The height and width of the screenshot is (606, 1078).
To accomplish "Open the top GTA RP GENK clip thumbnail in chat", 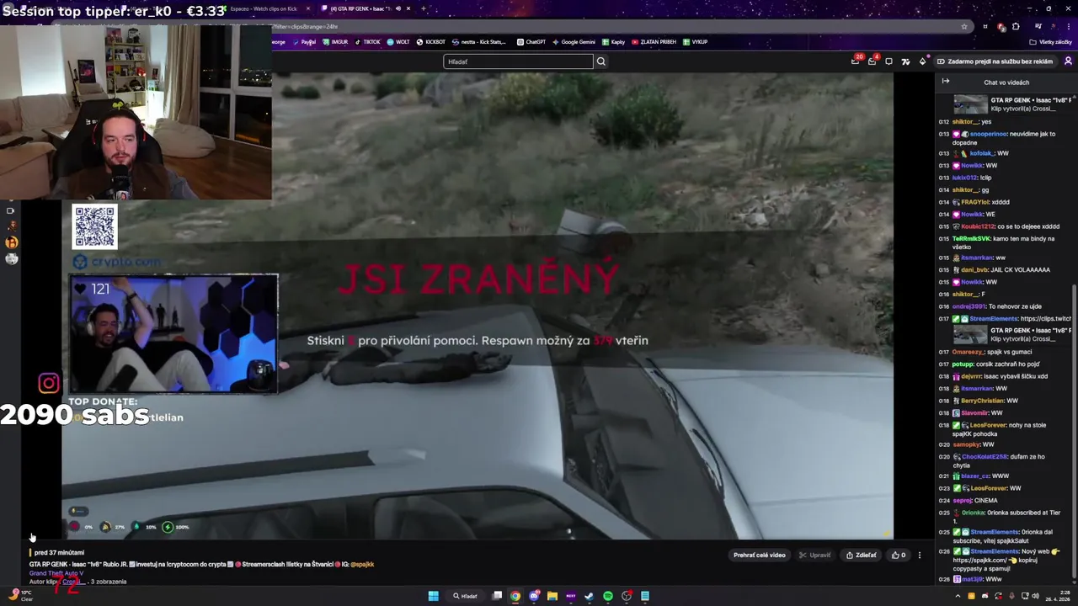I will pyautogui.click(x=970, y=104).
